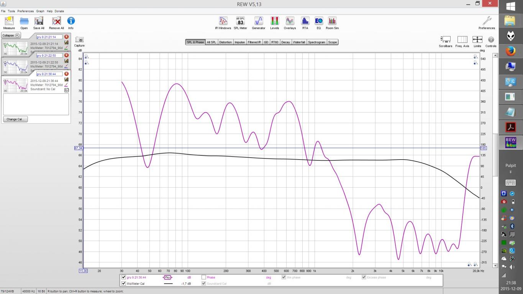Click the Psy smoothing indicator
Viewport: 523px width, 294px height.
tap(168, 277)
